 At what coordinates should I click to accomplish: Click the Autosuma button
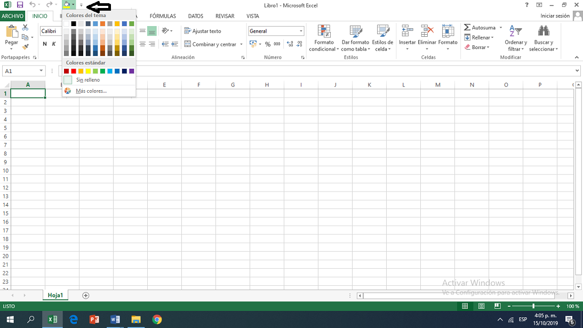click(x=480, y=28)
